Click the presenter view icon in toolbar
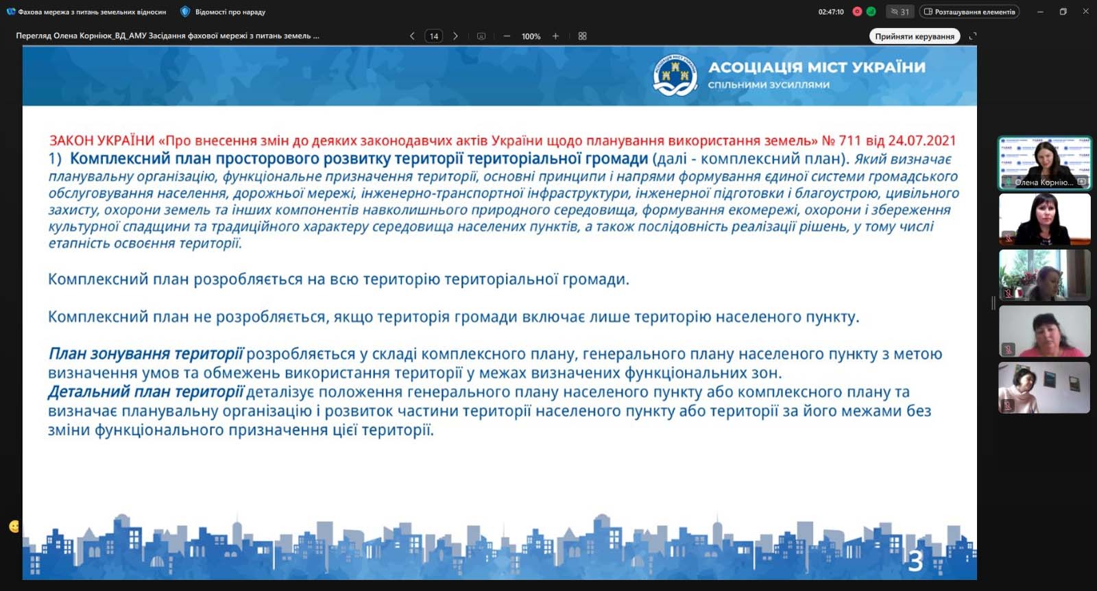Screen dimensions: 1097x591 [481, 36]
